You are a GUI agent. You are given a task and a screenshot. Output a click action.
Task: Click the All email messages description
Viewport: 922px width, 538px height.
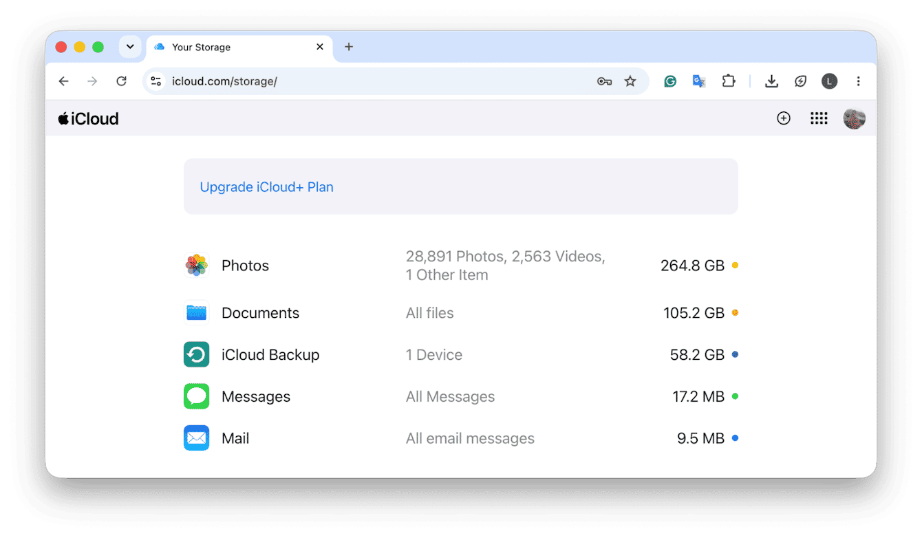coord(470,438)
